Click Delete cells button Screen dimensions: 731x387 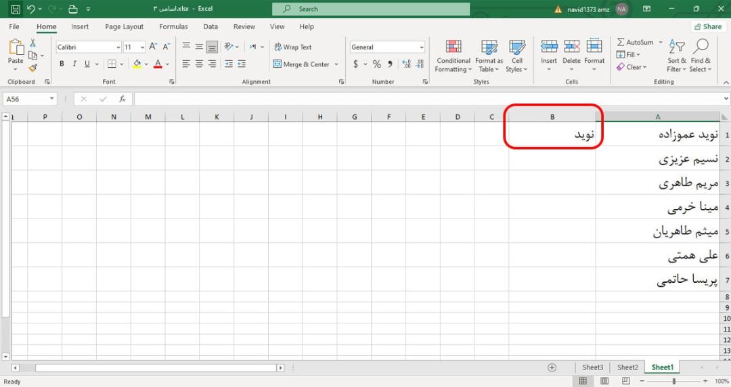[571, 55]
